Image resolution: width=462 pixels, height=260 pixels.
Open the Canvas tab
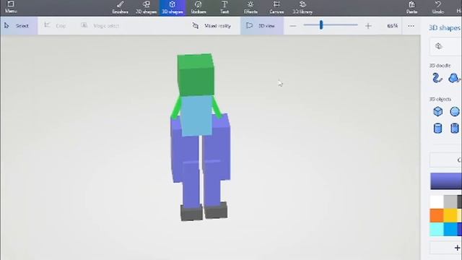tap(276, 8)
